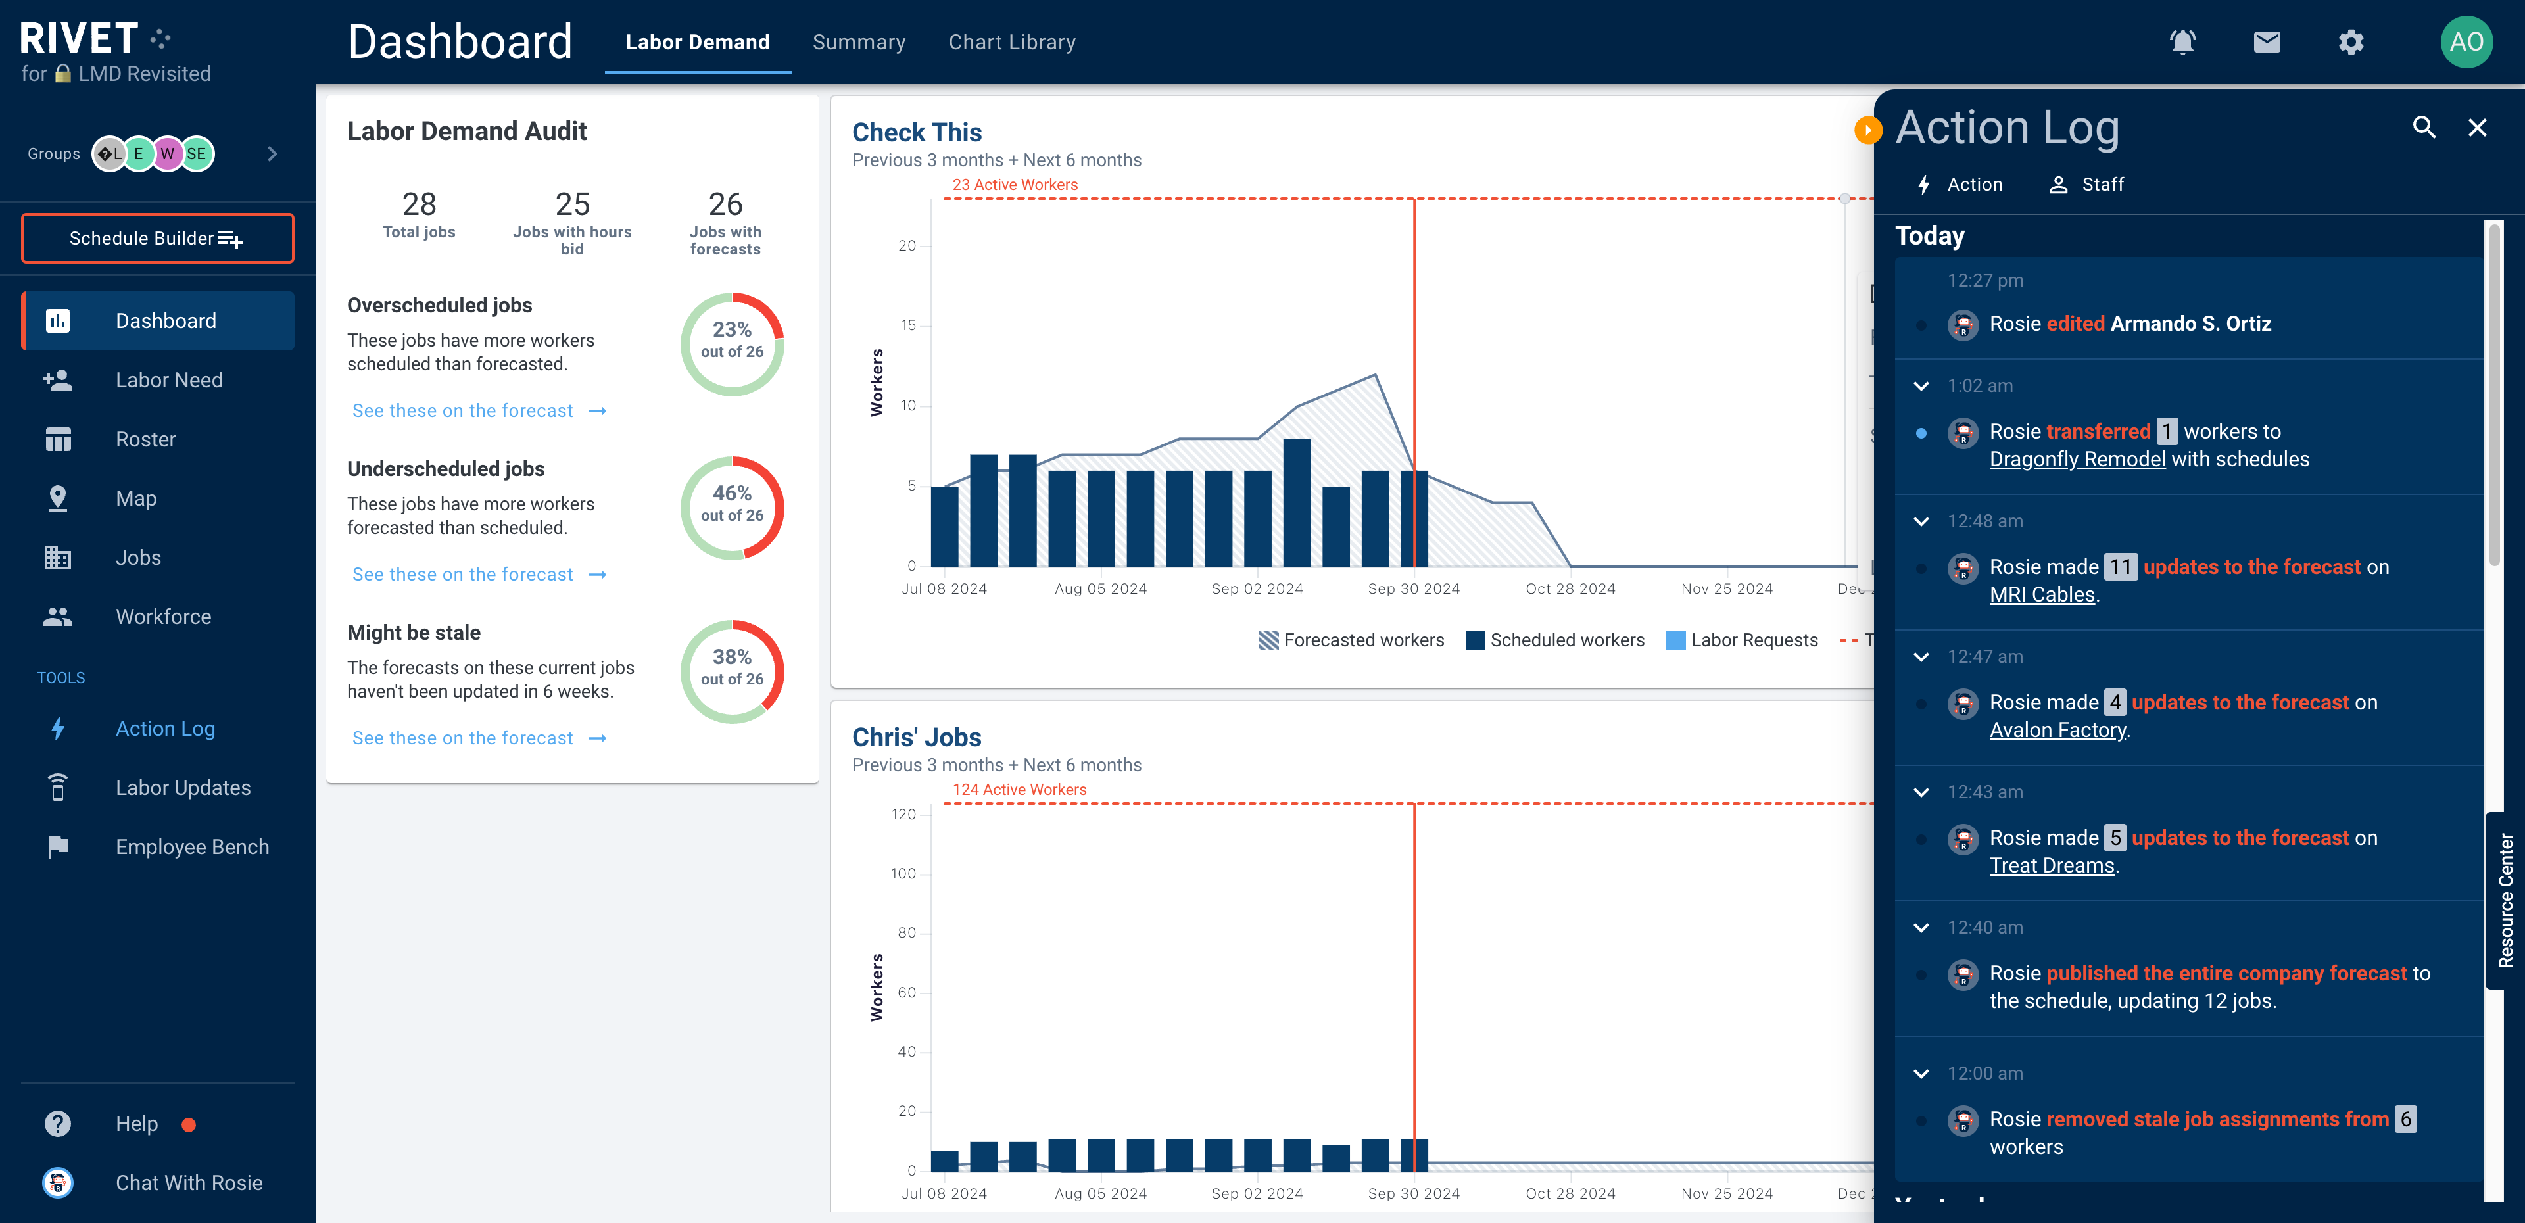
Task: Search the Action Log with magnifier icon
Action: [x=2424, y=128]
